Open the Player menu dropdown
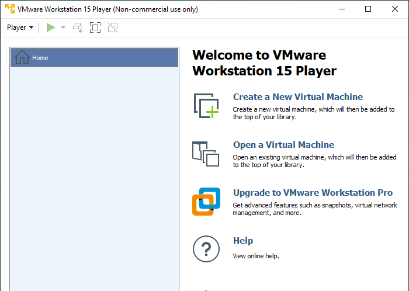409x291 pixels. pyautogui.click(x=20, y=27)
